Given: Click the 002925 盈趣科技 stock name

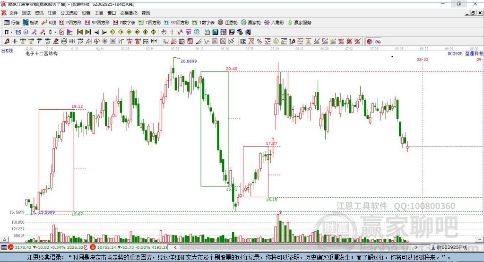Looking at the screenshot, I should tap(466, 53).
